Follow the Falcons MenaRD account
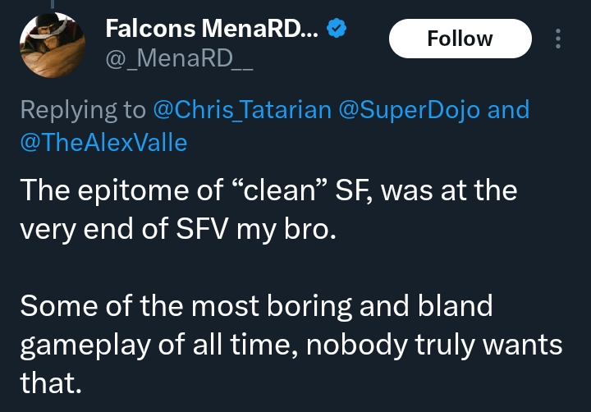This screenshot has height=412, width=591. [x=460, y=39]
